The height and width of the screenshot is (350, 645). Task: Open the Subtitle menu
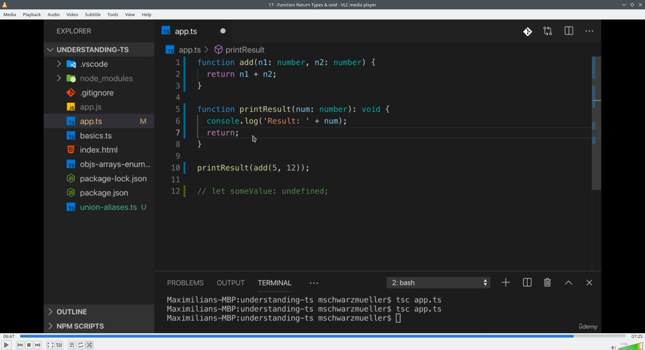click(x=93, y=15)
